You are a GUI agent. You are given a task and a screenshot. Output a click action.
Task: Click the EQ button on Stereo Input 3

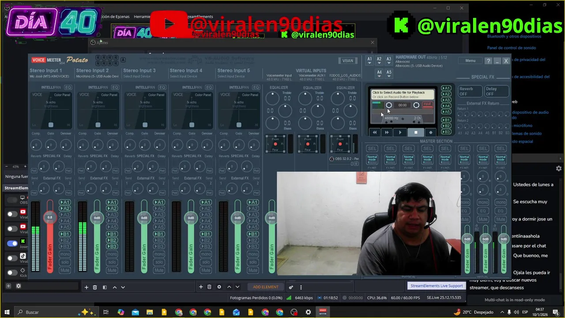pos(162,87)
